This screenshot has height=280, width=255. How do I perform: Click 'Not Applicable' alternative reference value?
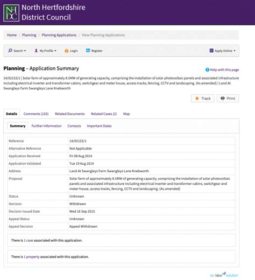[81, 149]
